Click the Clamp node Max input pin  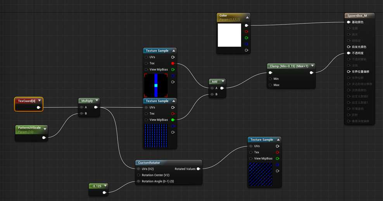coord(271,85)
